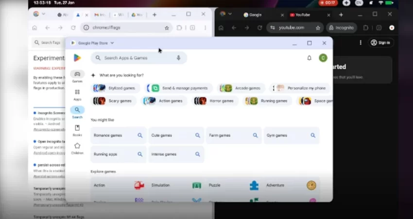Switch to the Google tab in the Incognito window

pyautogui.click(x=255, y=15)
